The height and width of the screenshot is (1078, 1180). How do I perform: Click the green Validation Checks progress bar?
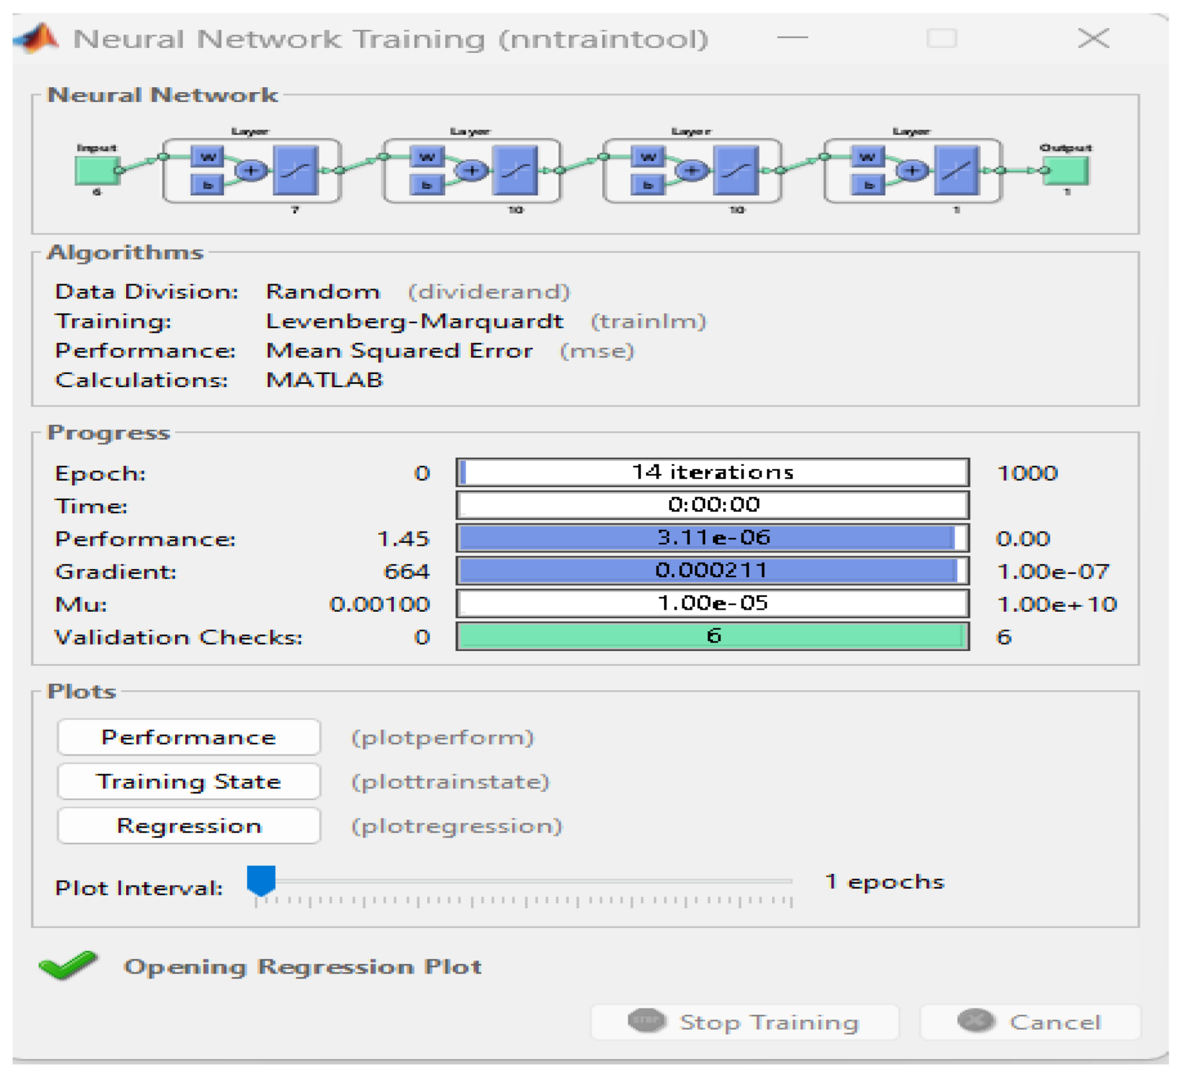712,636
